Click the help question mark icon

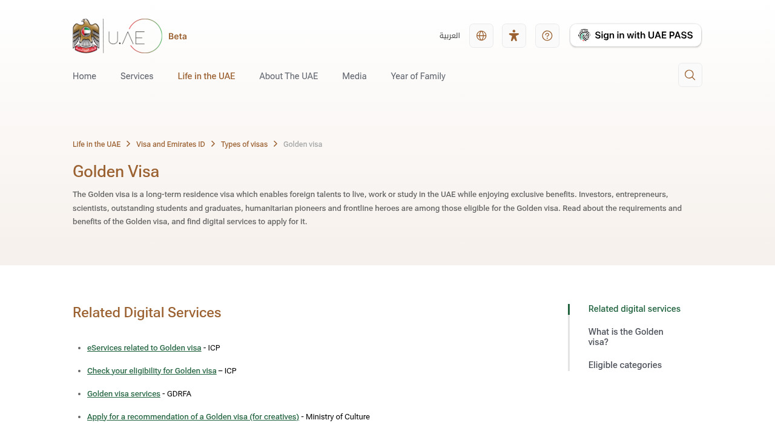tap(547, 36)
